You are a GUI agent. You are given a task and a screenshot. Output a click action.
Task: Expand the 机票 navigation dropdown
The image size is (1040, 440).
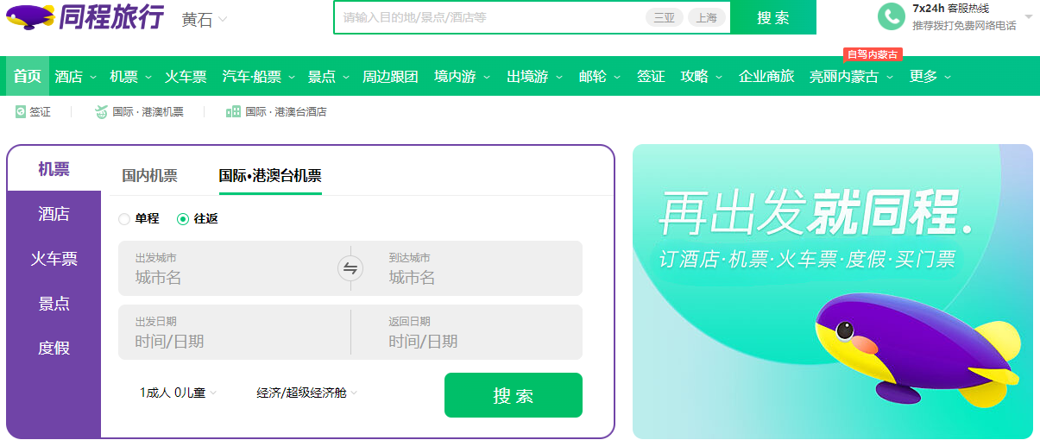[x=148, y=77]
